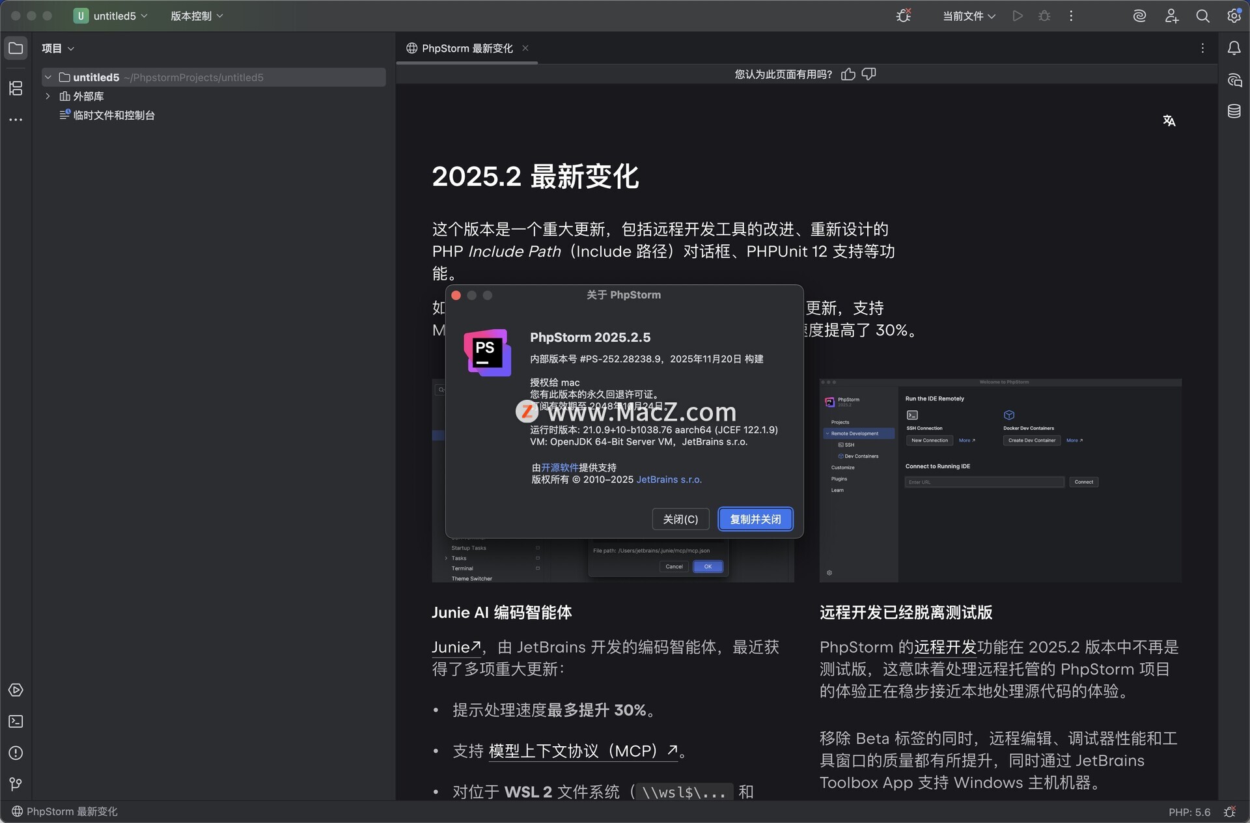Toggle the Project tool window folder icon
This screenshot has width=1250, height=823.
pos(16,48)
